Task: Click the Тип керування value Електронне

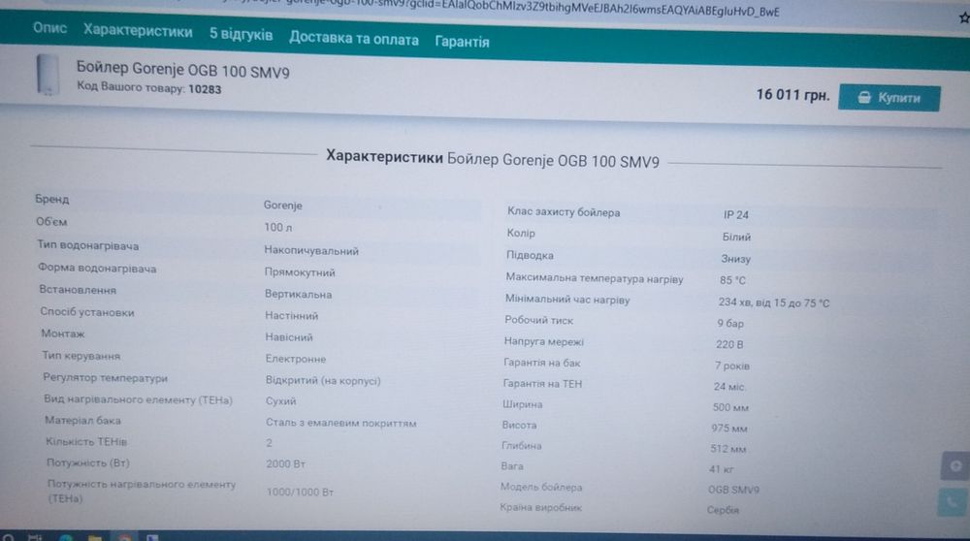Action: point(296,359)
